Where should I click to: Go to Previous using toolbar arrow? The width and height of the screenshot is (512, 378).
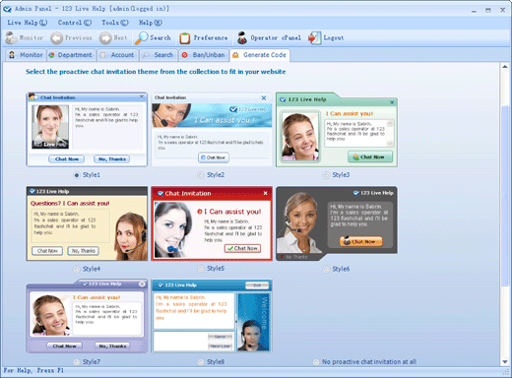coord(56,38)
